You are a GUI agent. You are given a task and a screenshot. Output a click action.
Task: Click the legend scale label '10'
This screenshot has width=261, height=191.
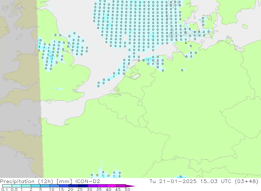[x=52, y=189]
